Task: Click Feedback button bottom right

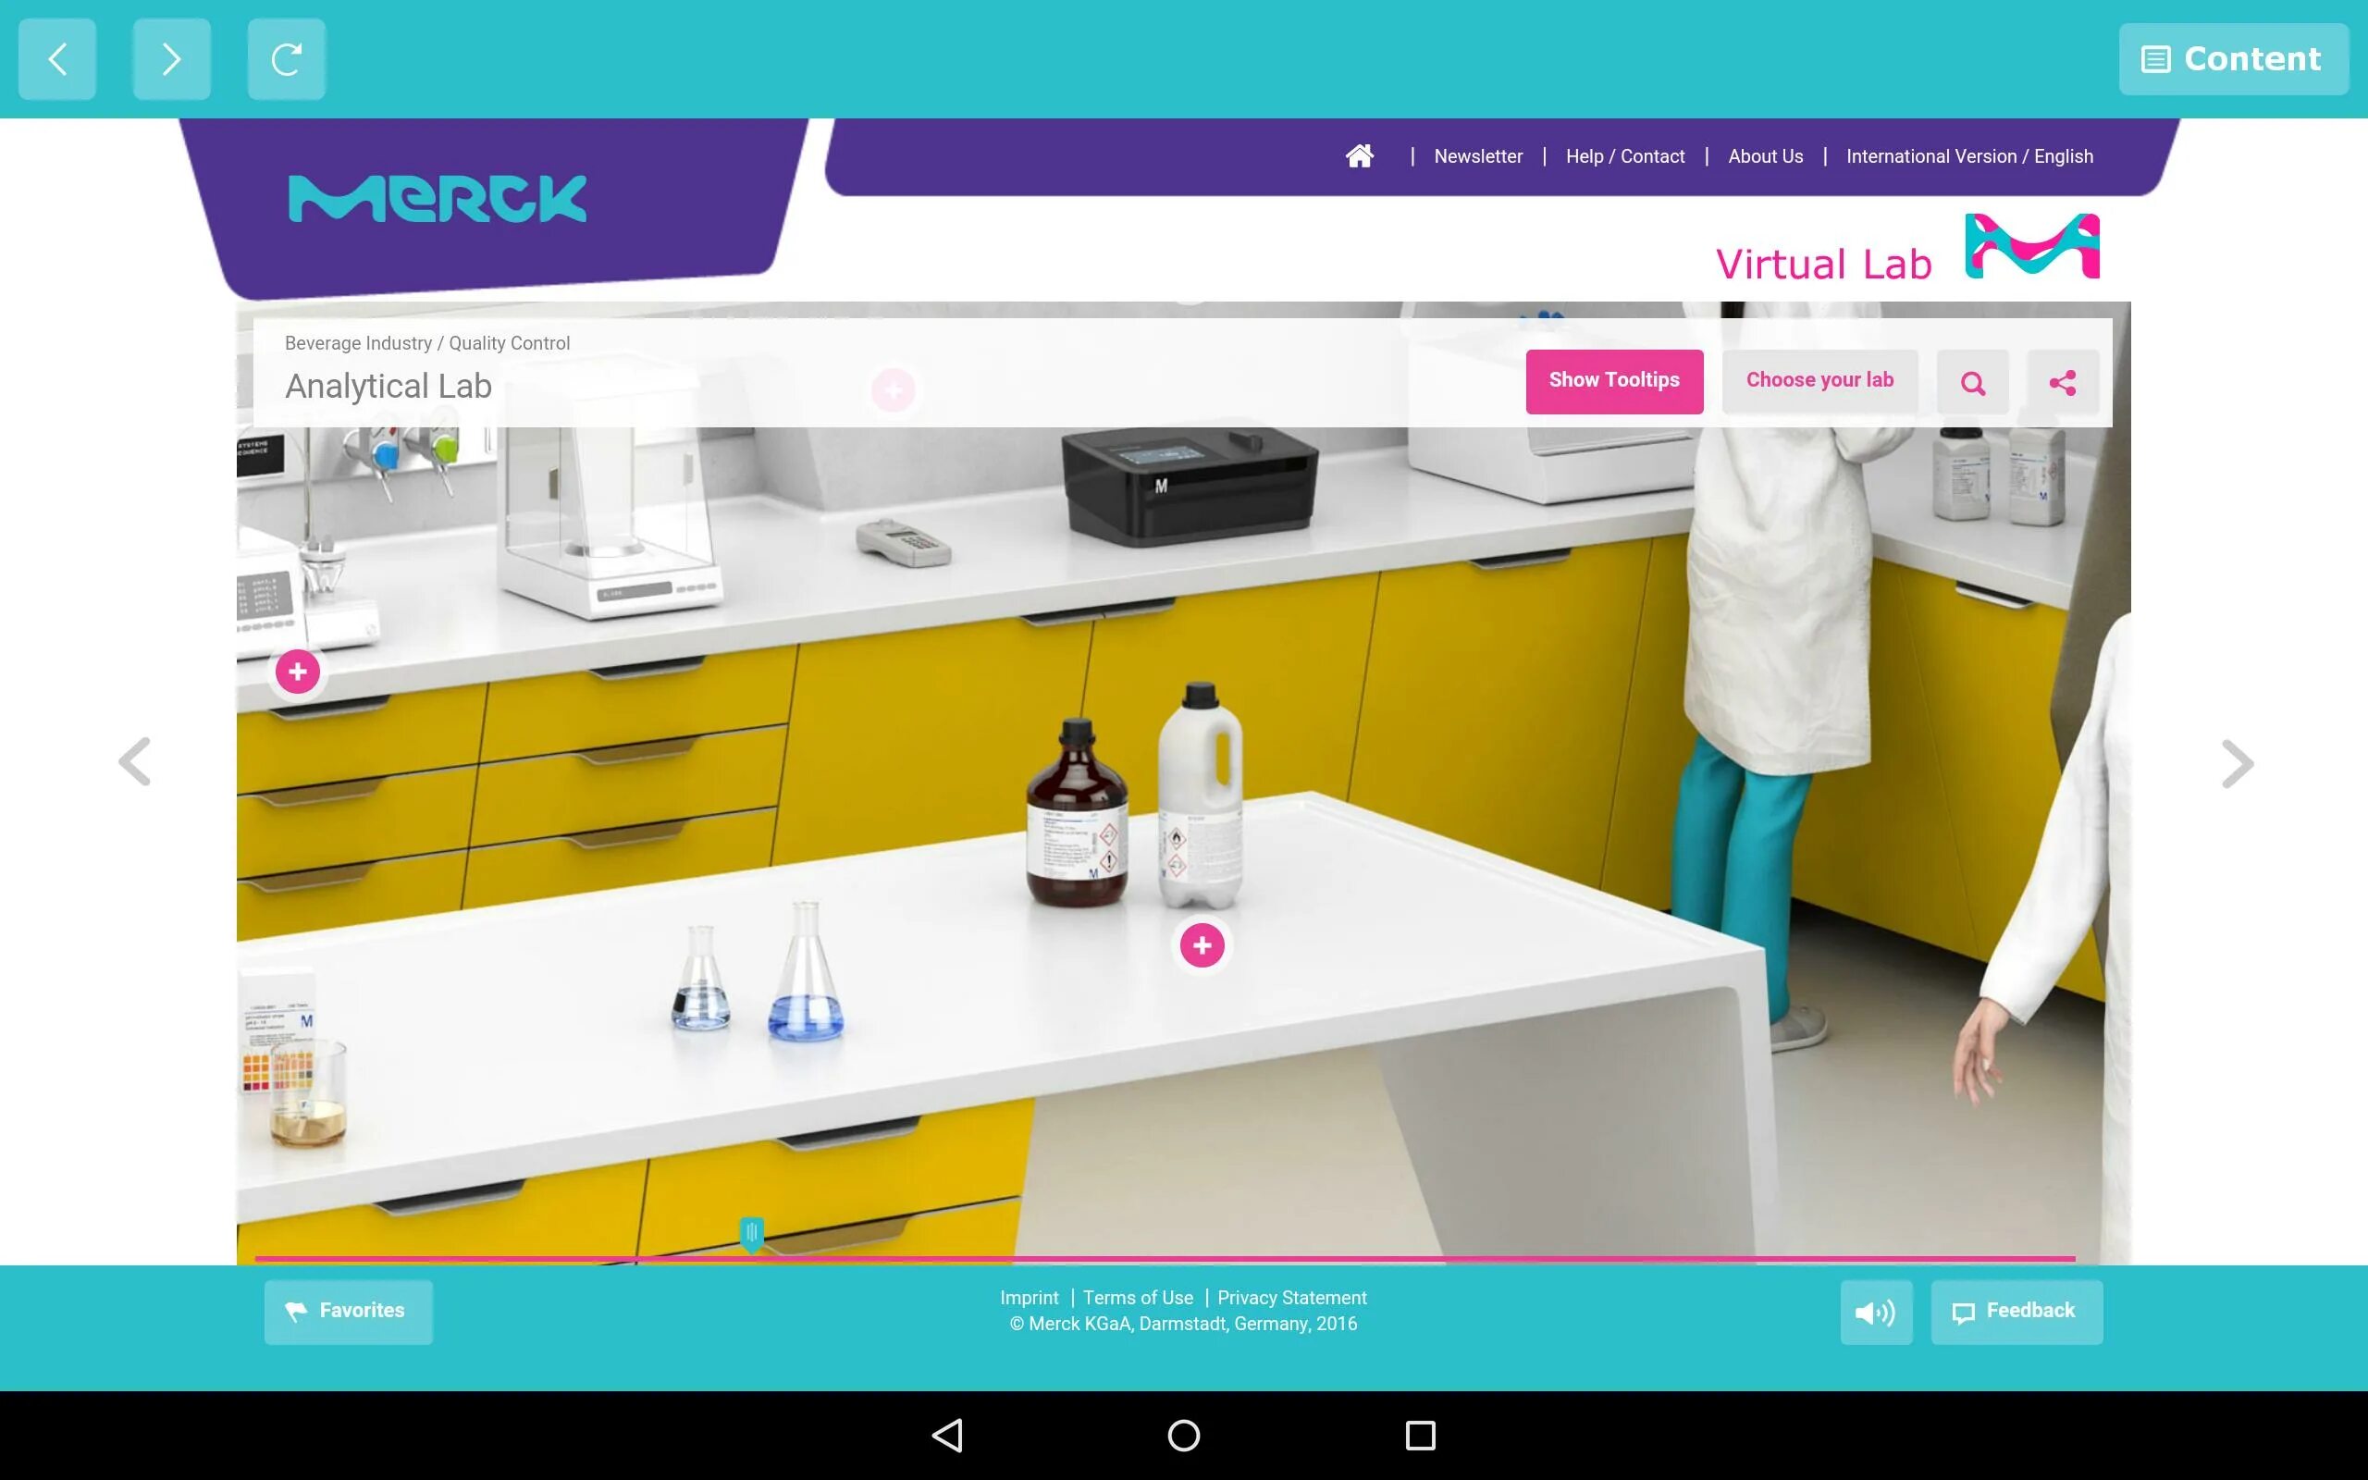Action: point(2014,1312)
